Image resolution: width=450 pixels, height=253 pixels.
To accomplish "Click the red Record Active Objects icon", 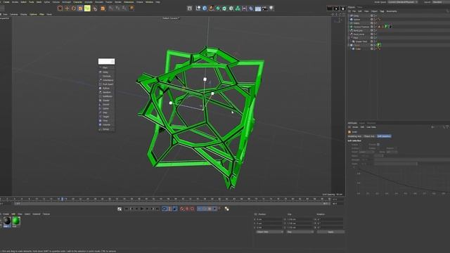I will pos(182,209).
